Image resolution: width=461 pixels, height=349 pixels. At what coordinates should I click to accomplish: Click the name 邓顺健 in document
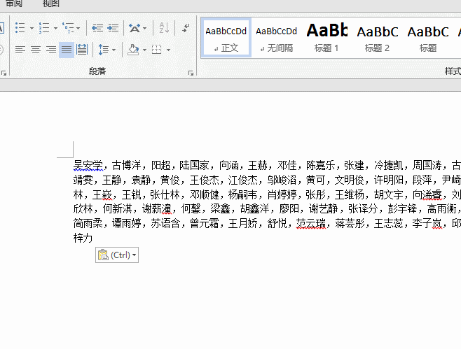pos(205,194)
